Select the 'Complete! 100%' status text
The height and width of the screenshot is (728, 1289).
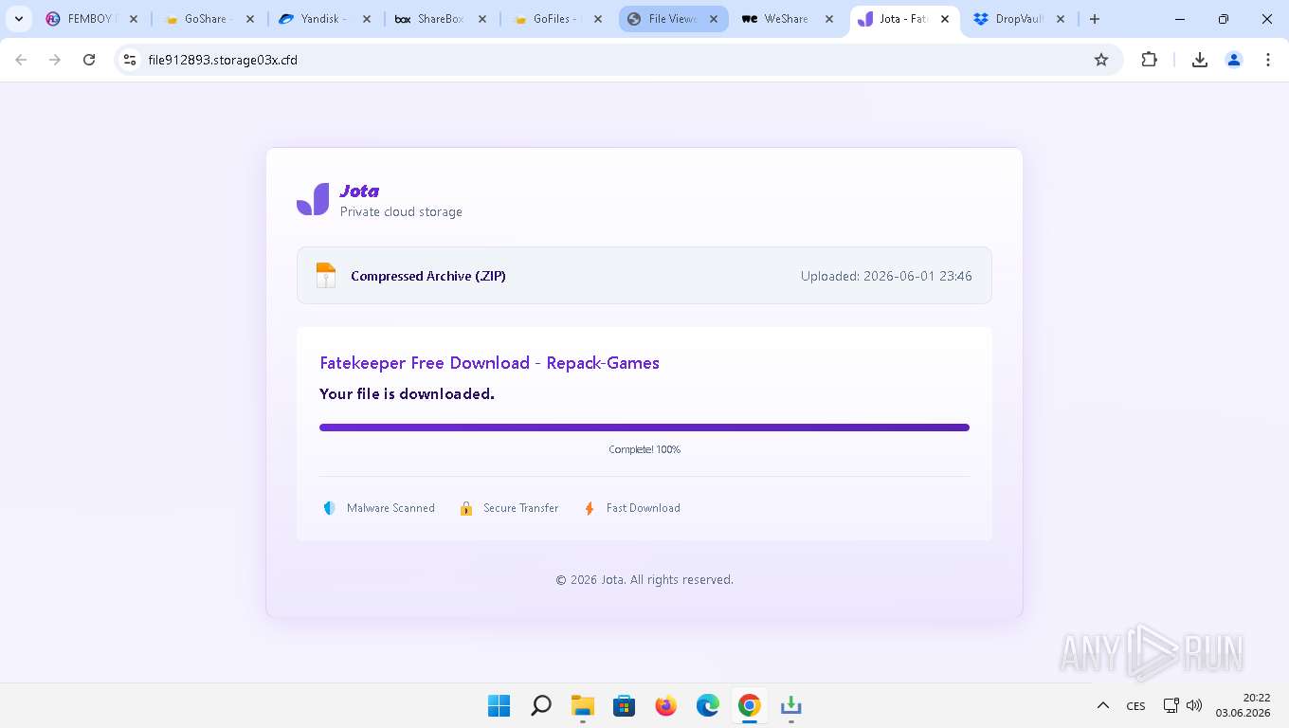pyautogui.click(x=644, y=449)
